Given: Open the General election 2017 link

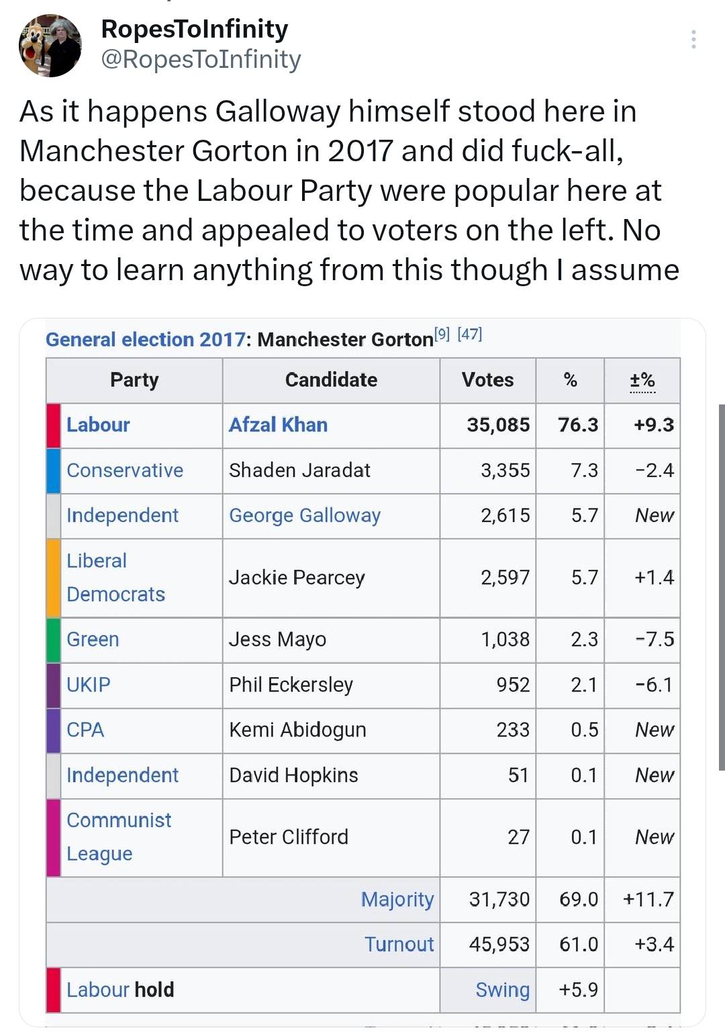Looking at the screenshot, I should tap(145, 339).
